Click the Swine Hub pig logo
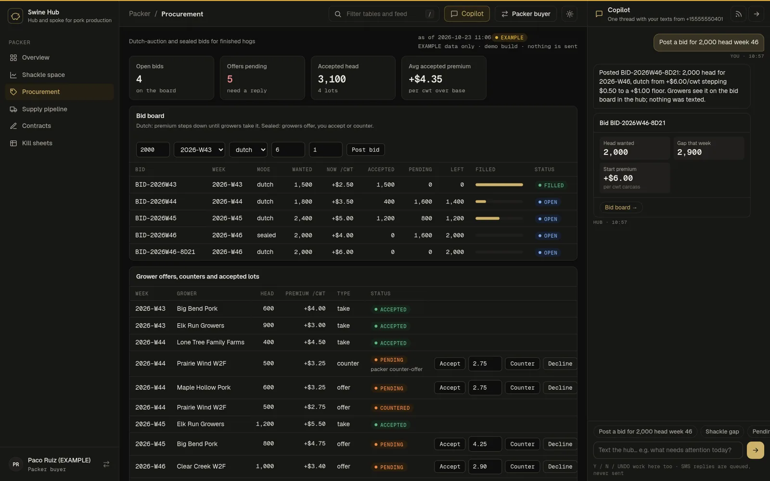This screenshot has height=481, width=770. (x=15, y=16)
